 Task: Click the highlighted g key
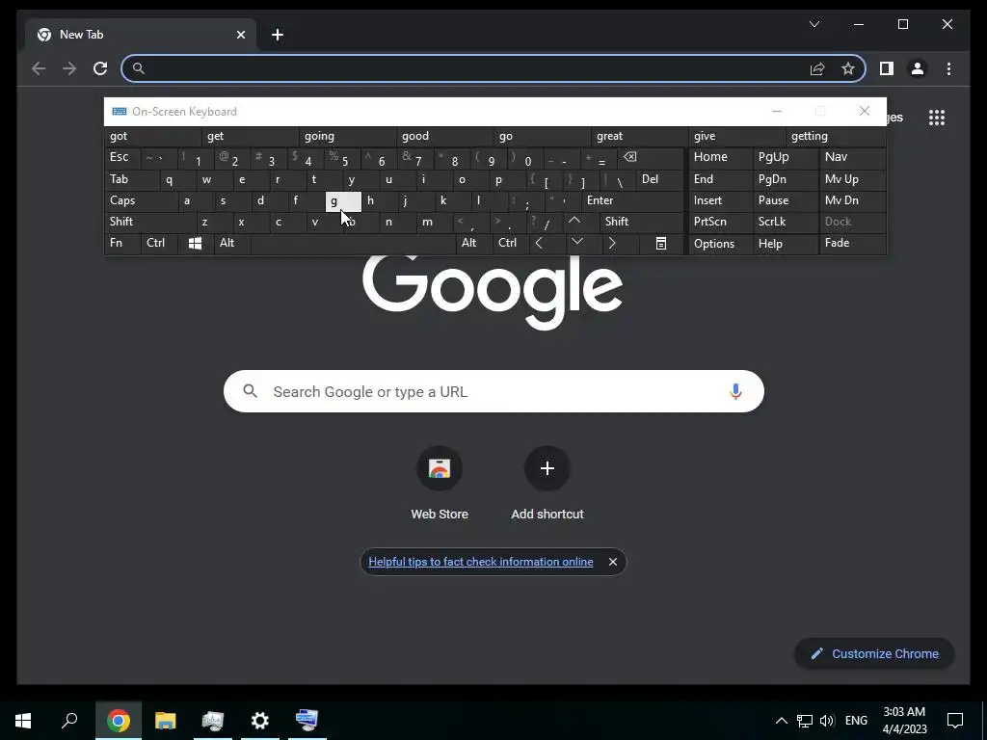[343, 201]
